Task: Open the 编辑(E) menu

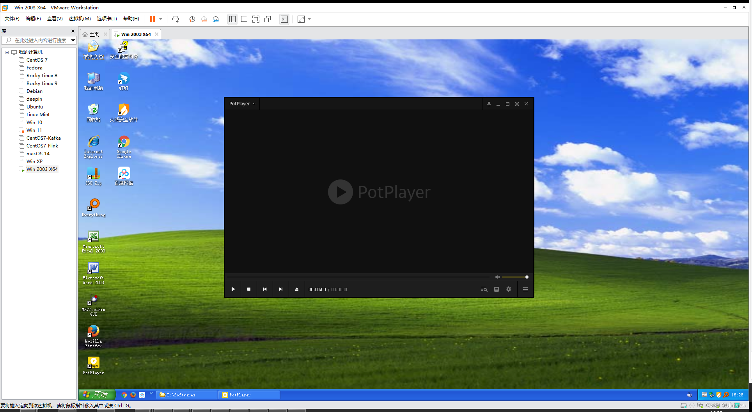Action: tap(33, 19)
